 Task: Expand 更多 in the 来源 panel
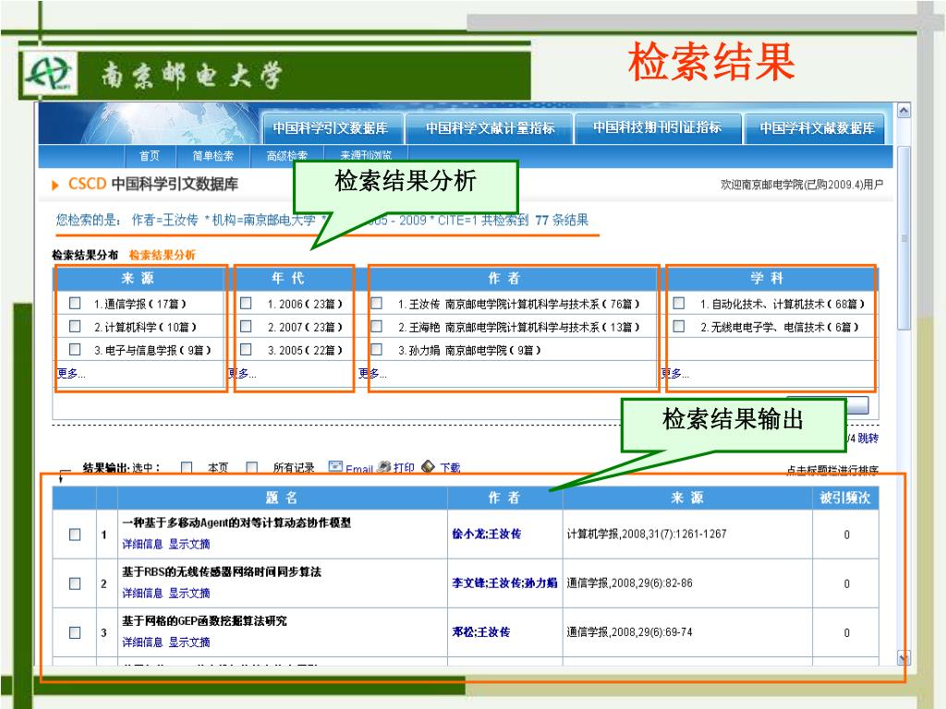(71, 373)
